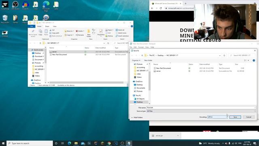The image size is (259, 146).
Task: Click Rename in the Explorer Organize group
Action: coord(80,35)
